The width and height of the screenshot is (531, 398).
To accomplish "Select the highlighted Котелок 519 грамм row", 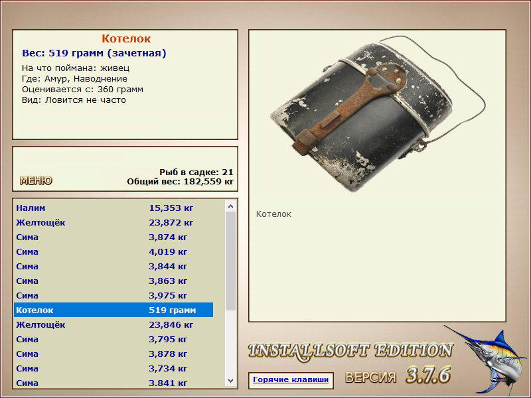I will coord(114,310).
